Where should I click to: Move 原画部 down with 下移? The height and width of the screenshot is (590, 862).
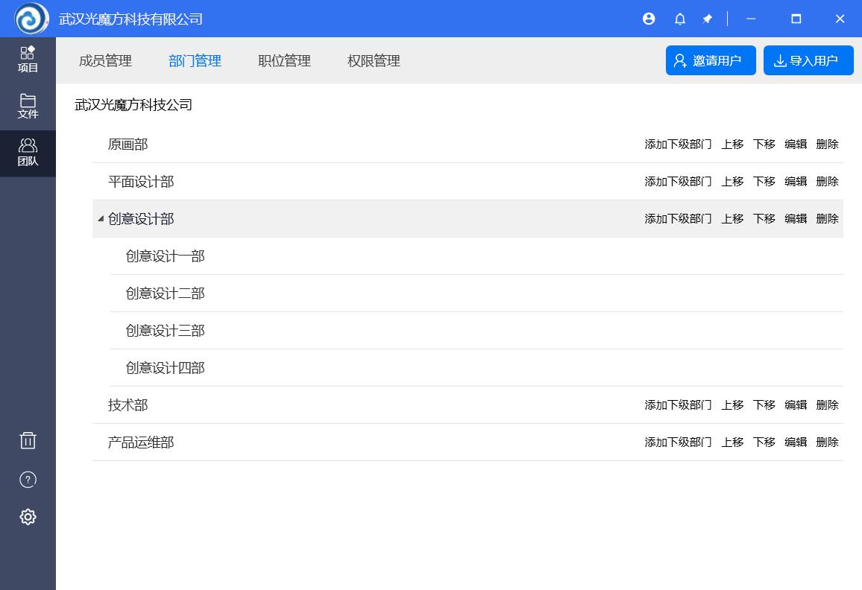pos(764,145)
